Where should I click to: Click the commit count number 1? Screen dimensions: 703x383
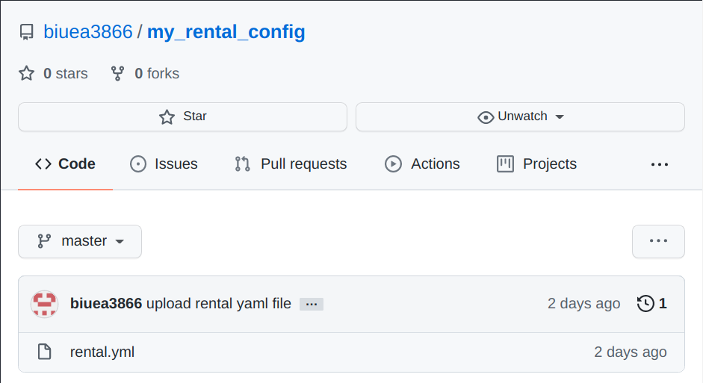click(663, 304)
